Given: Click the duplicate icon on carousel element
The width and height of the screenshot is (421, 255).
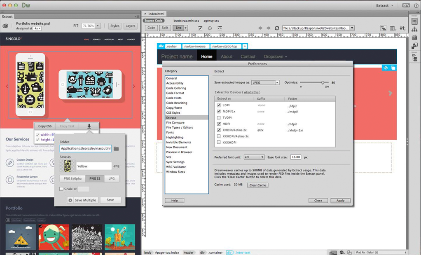Looking at the screenshot, I should [393, 68].
